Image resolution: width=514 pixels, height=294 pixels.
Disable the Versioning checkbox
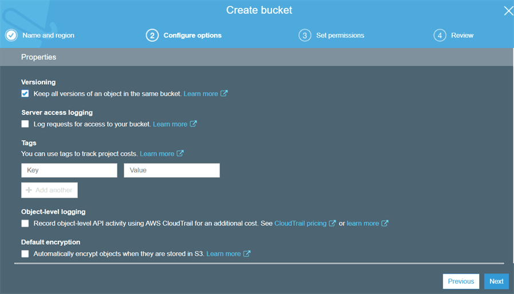pyautogui.click(x=25, y=93)
